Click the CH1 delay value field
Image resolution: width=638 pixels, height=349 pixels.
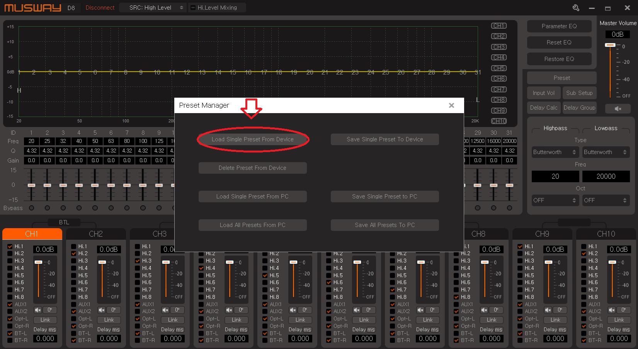(x=45, y=339)
